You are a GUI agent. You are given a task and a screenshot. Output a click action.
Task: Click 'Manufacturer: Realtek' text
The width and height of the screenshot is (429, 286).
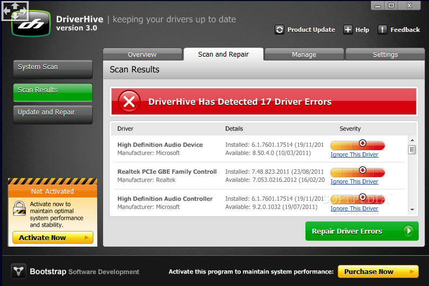click(x=146, y=180)
